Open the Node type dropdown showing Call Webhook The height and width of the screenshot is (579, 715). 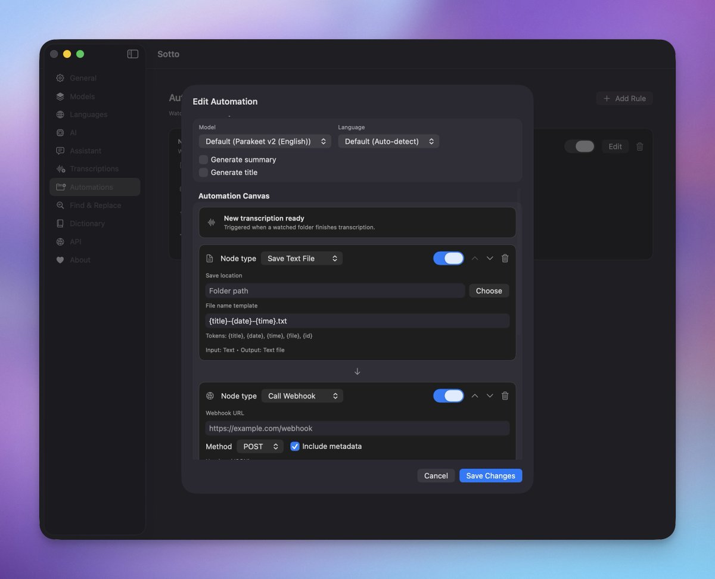tap(302, 396)
